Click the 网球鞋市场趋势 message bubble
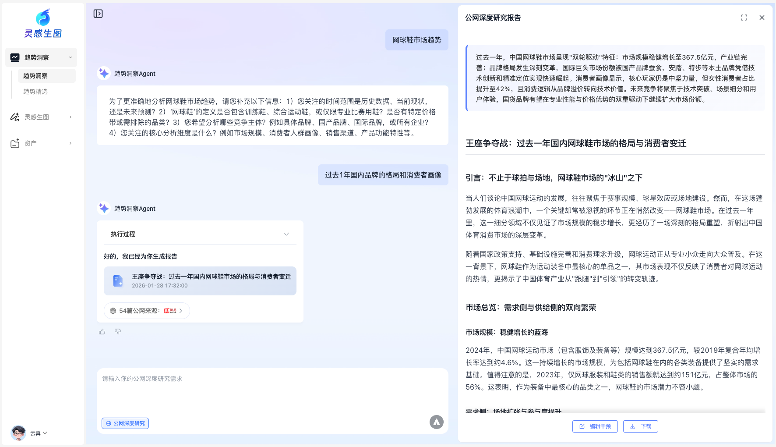Screen dimensions: 776x447 coord(417,40)
